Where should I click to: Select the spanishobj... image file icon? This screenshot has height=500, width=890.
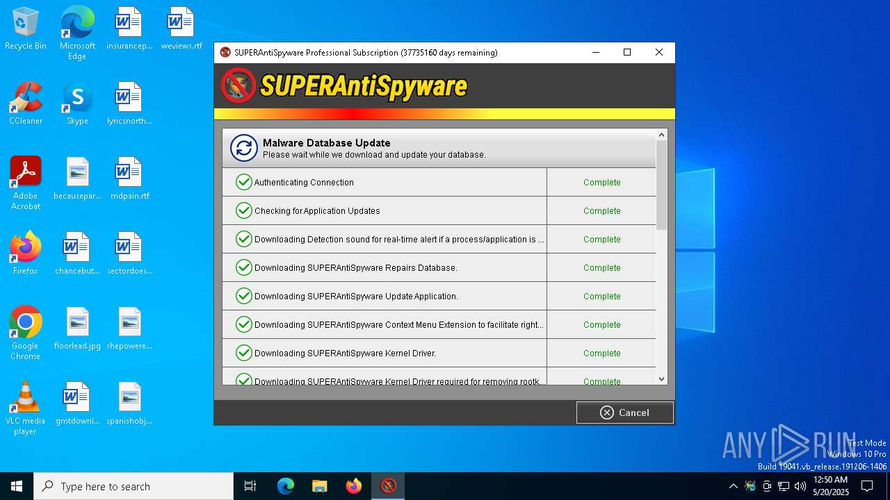[129, 403]
